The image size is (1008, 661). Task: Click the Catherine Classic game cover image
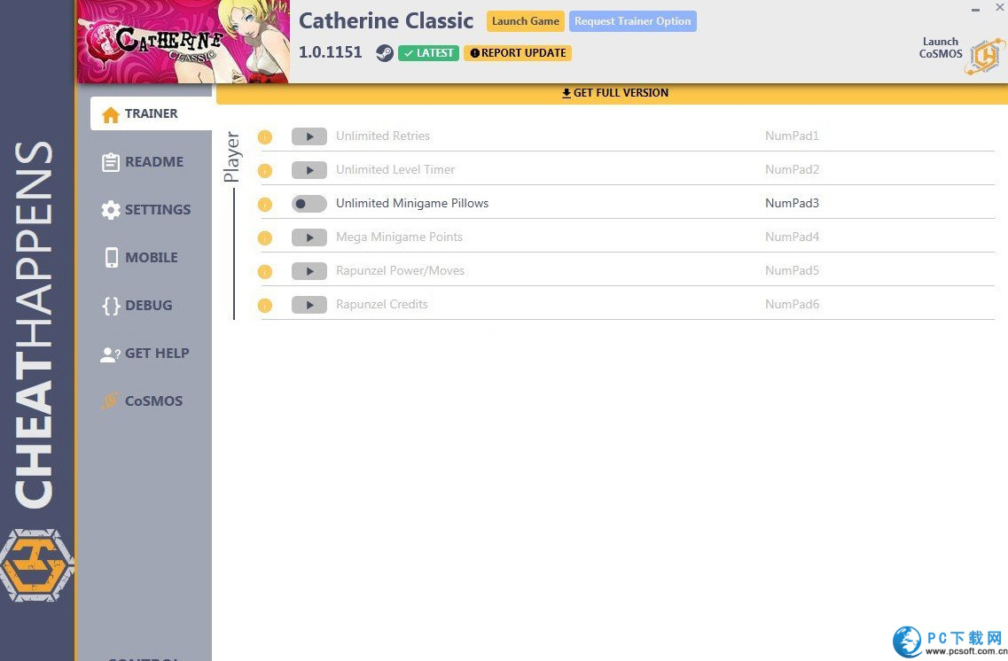click(184, 42)
